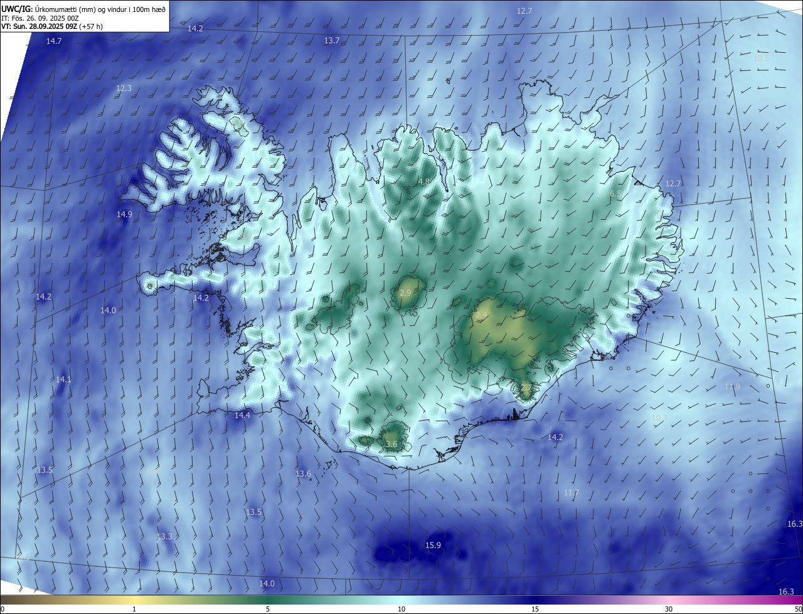The image size is (803, 614).
Task: Click the color scale label 50
Action: coord(798,610)
